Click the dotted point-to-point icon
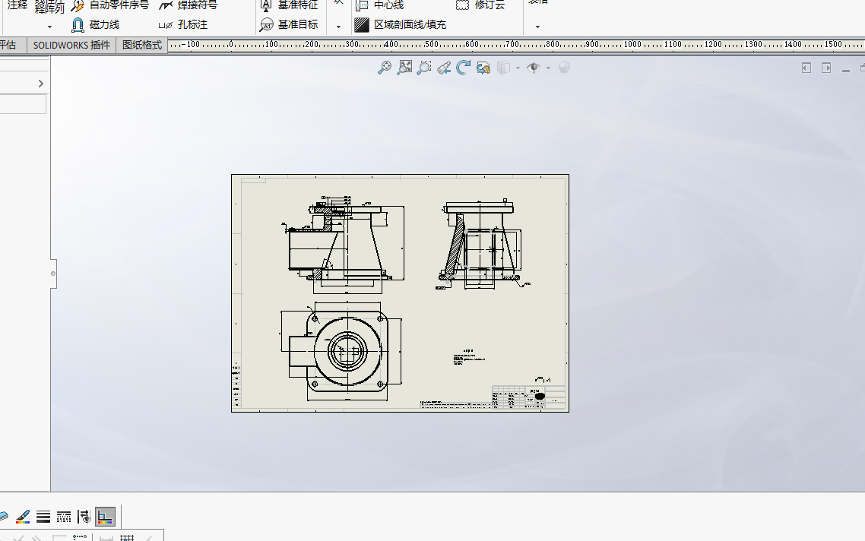The image size is (865, 541). [80, 537]
